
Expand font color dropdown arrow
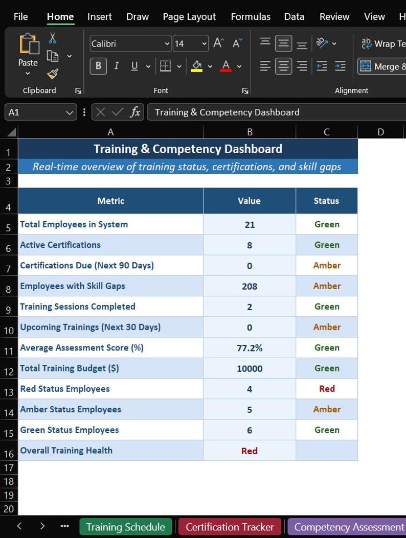(239, 66)
